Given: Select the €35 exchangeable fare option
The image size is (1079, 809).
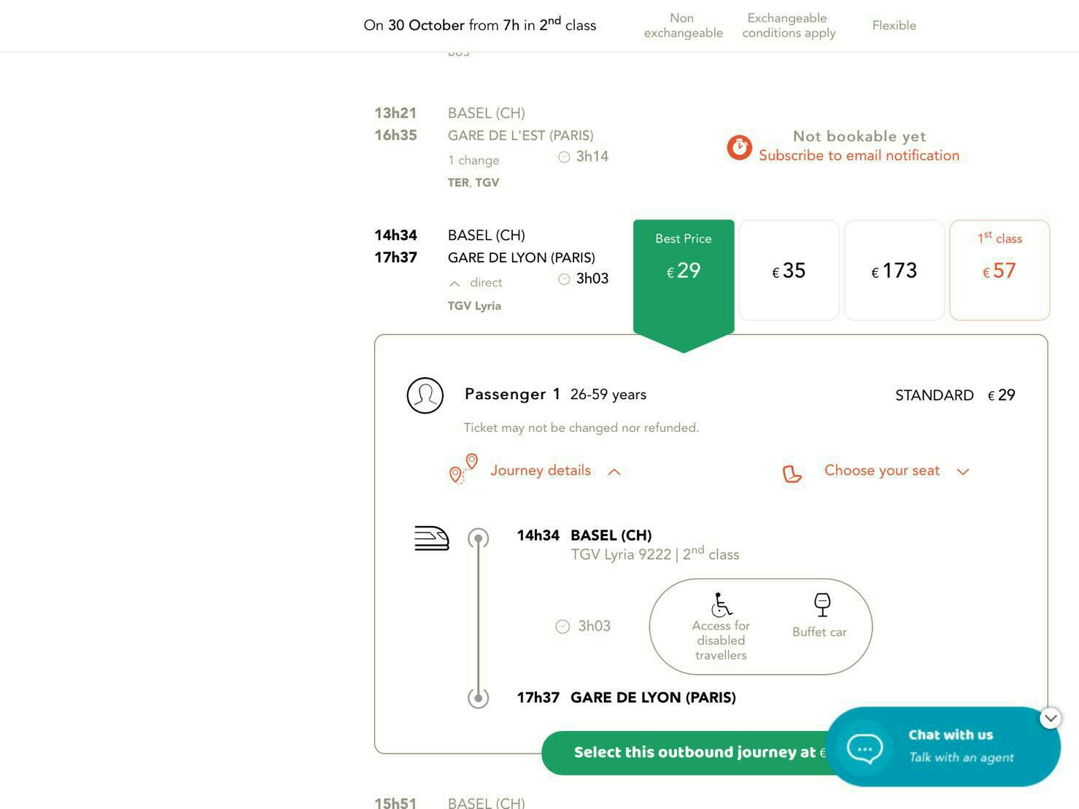Looking at the screenshot, I should (789, 271).
